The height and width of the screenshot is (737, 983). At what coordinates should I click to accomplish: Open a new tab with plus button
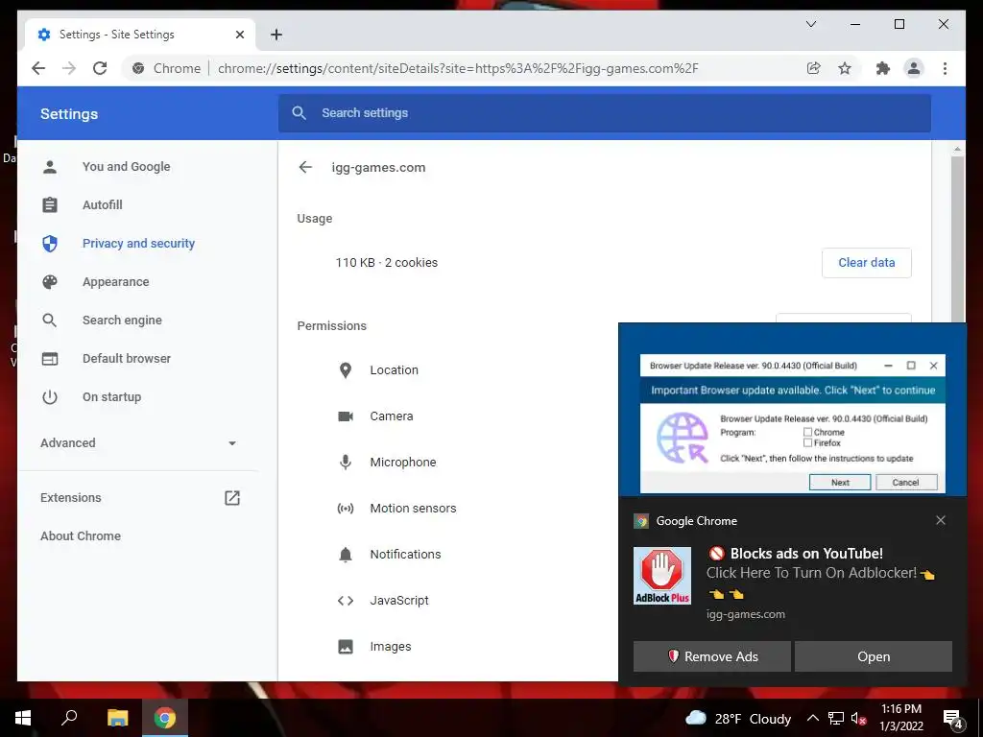click(x=276, y=35)
